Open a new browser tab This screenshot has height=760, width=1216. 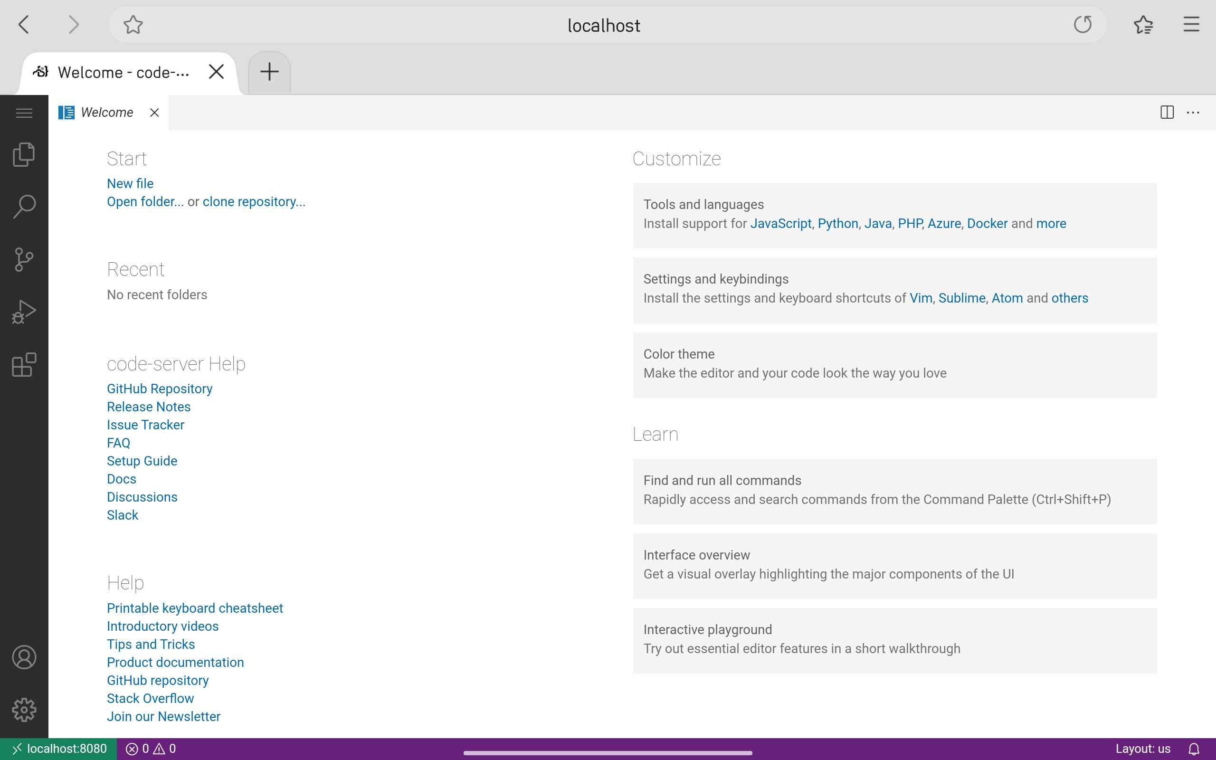[x=269, y=72]
